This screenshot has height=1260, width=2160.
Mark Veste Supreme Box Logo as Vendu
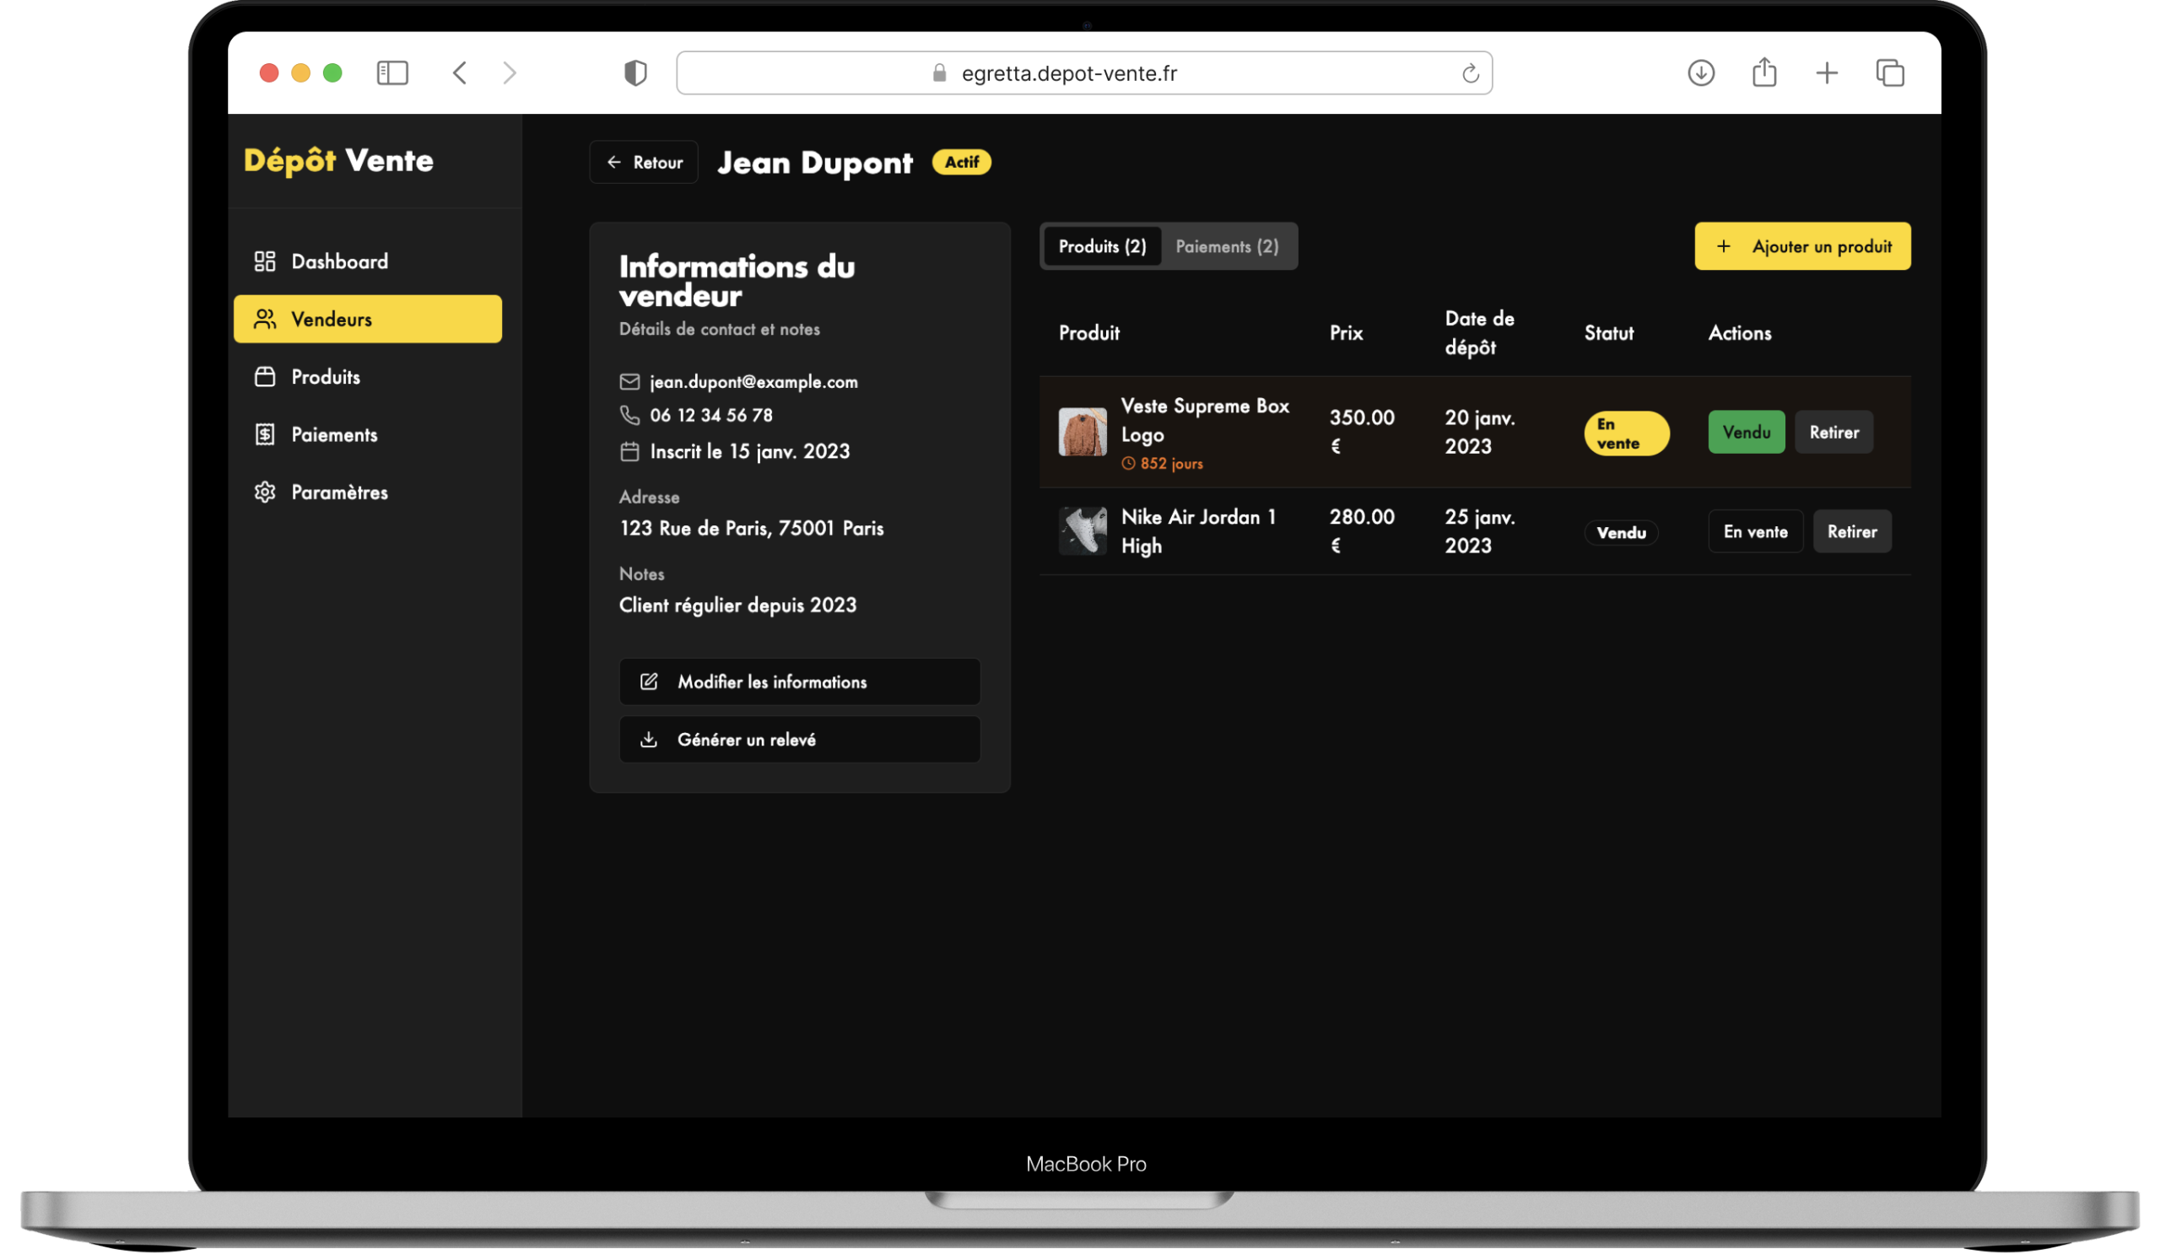tap(1745, 432)
